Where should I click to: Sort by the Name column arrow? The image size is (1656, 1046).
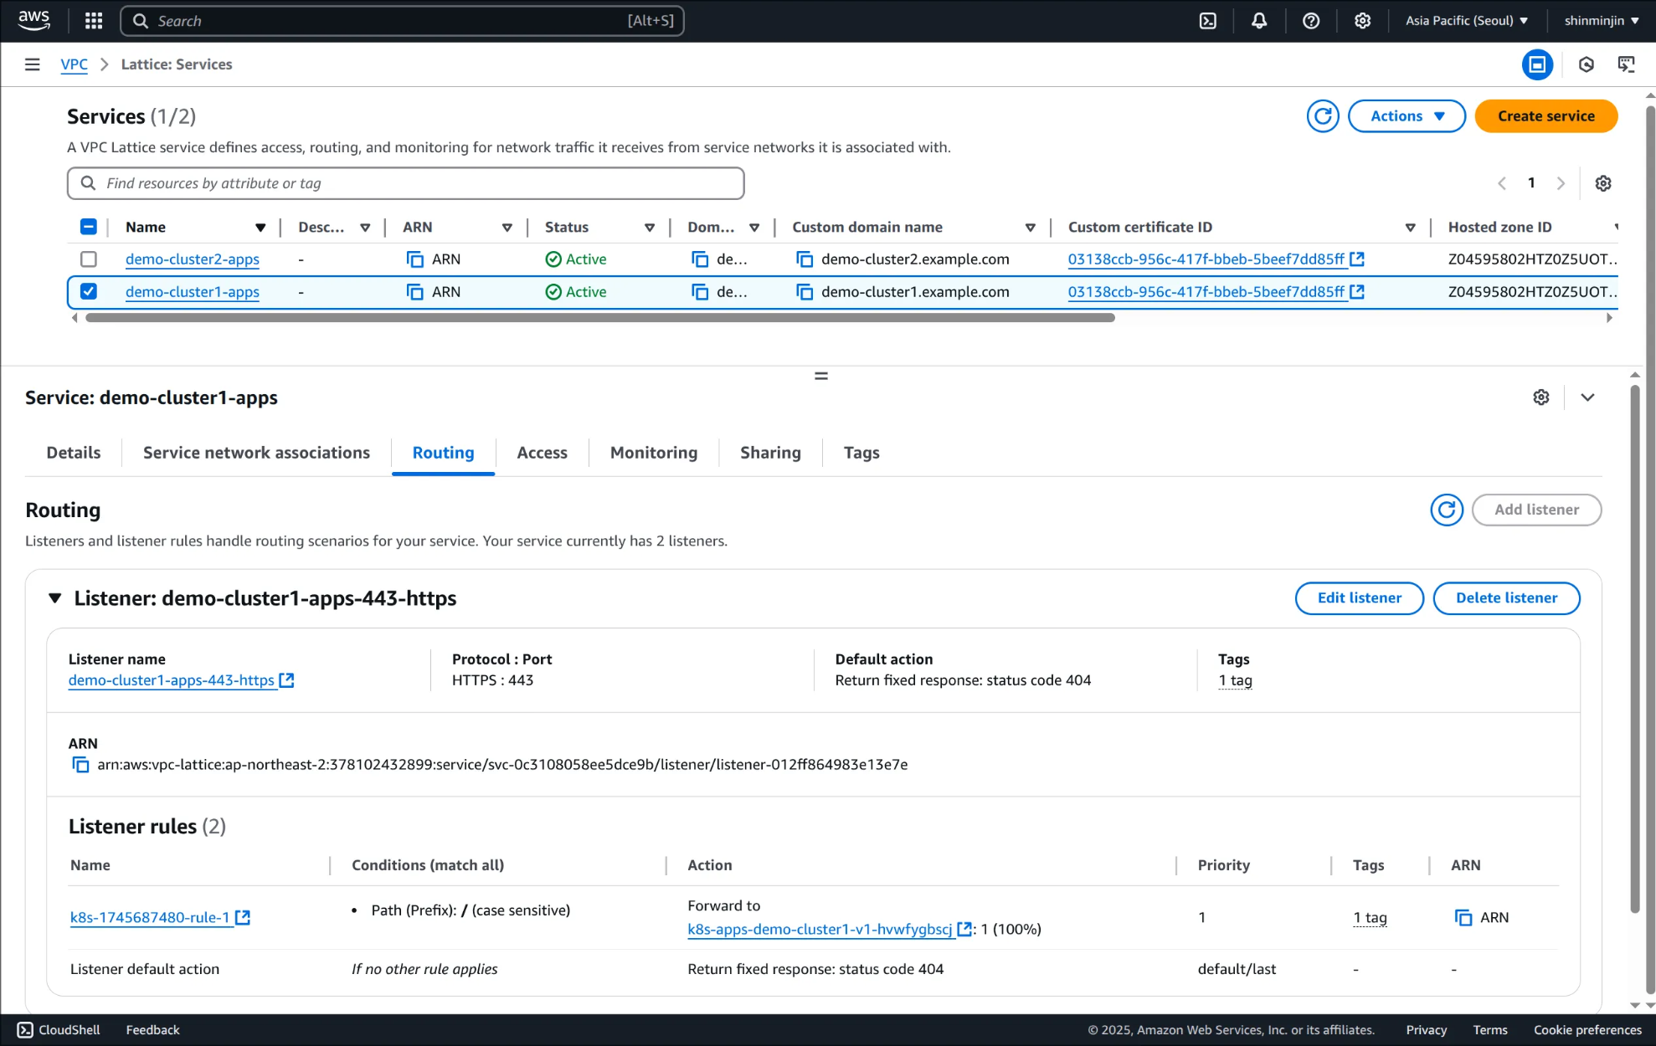[x=260, y=228]
